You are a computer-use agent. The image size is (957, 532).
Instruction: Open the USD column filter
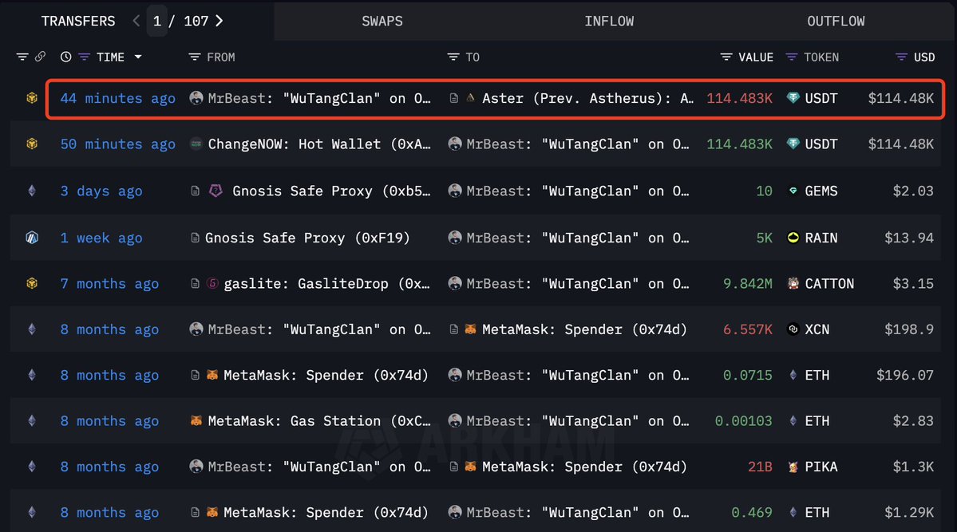[x=901, y=57]
